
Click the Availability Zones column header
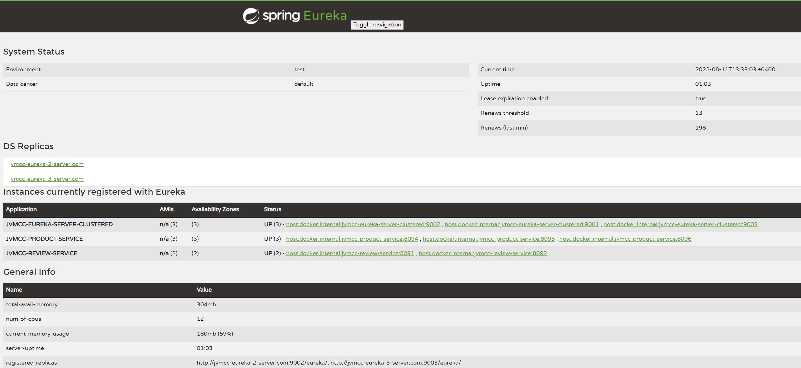click(215, 209)
